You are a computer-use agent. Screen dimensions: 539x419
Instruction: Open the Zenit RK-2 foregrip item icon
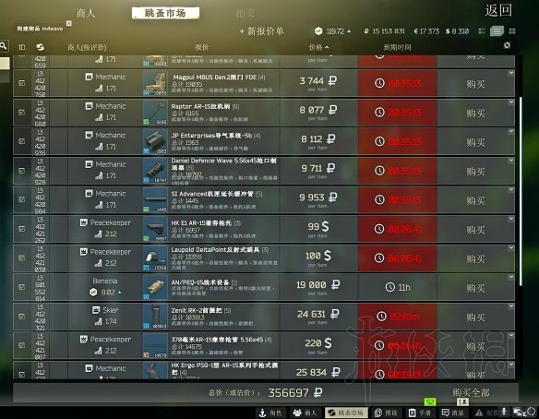(x=155, y=317)
